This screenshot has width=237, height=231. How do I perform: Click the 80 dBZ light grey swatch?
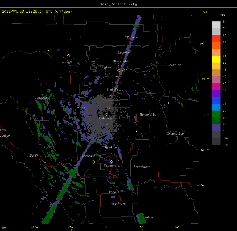coord(216,25)
